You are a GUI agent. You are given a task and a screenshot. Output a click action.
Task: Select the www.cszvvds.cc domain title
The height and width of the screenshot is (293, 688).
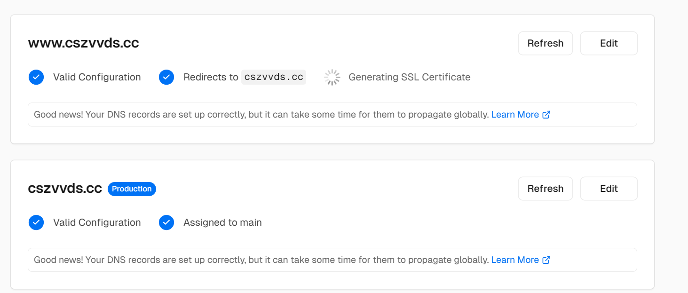[x=84, y=43]
